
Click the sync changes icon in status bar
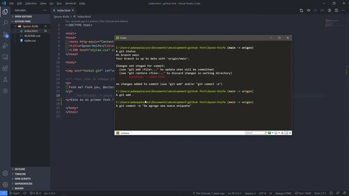[x=25, y=193]
